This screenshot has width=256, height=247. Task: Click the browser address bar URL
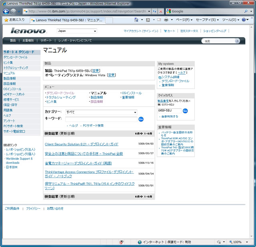click(87, 12)
